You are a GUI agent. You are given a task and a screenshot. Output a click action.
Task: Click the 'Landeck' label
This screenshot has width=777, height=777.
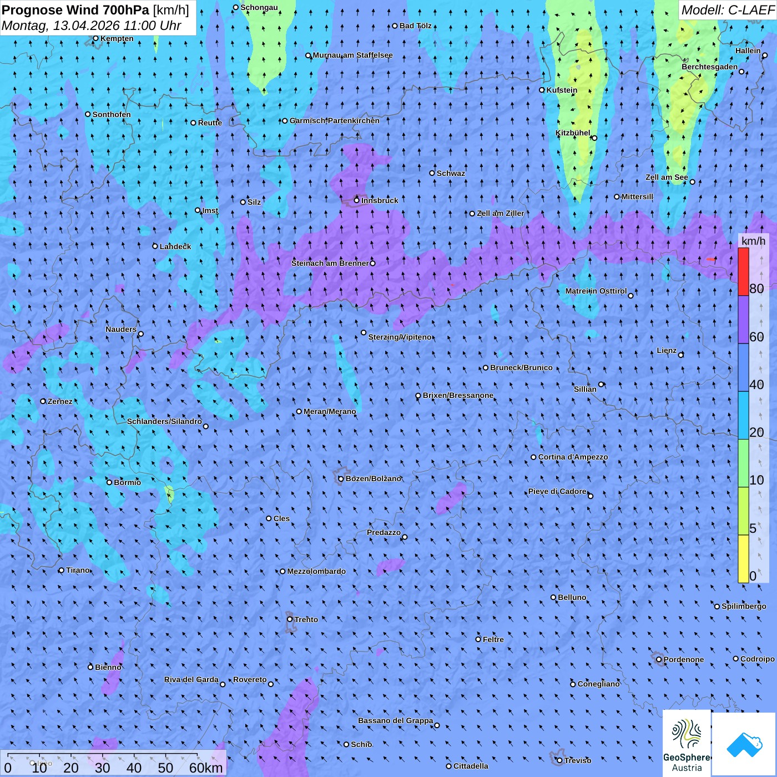click(x=175, y=246)
